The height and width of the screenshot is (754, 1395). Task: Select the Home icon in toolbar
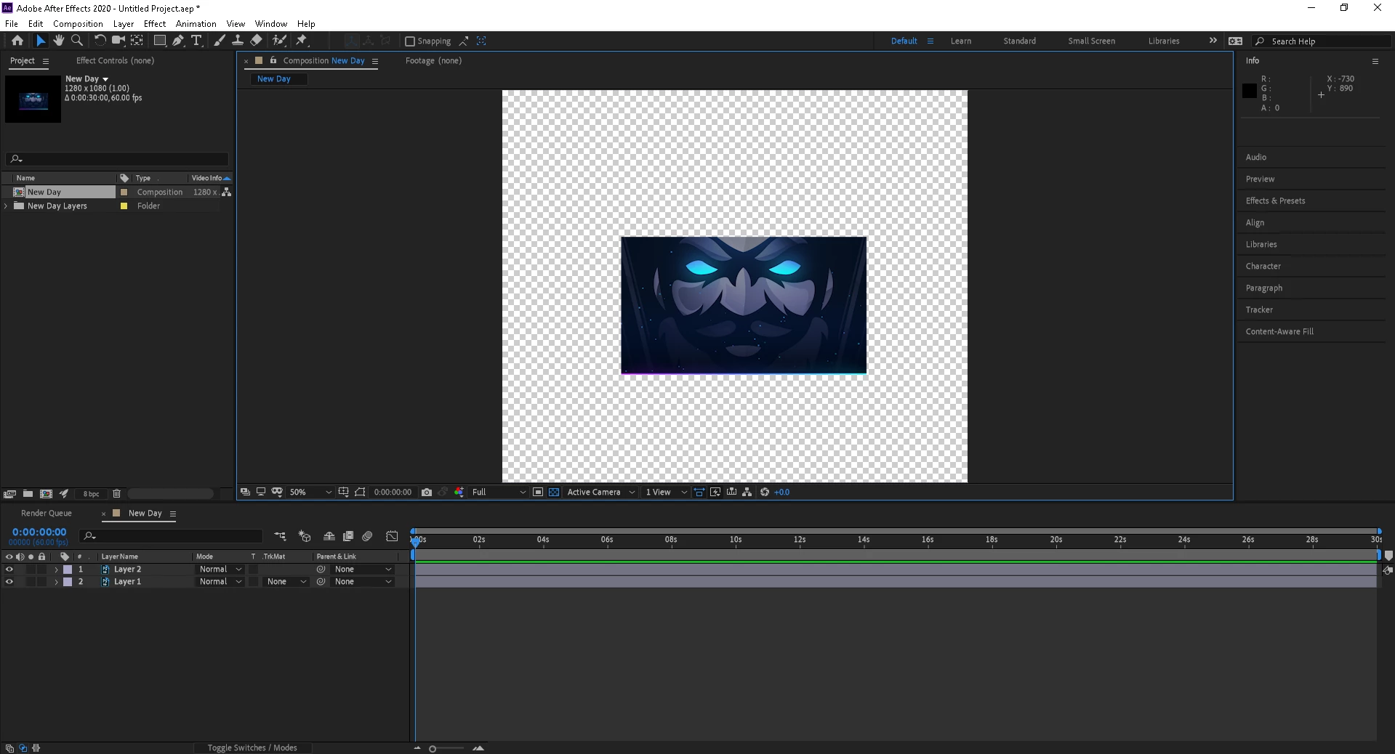(17, 41)
